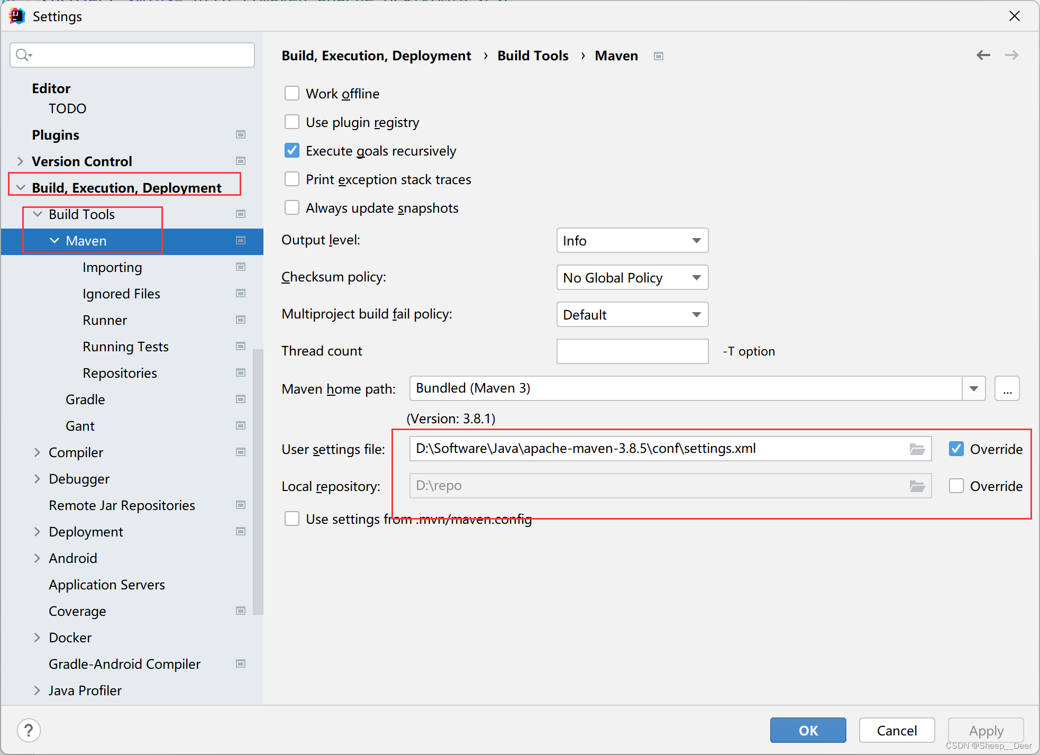Click the Thread count input field
1040x755 pixels.
tap(632, 351)
